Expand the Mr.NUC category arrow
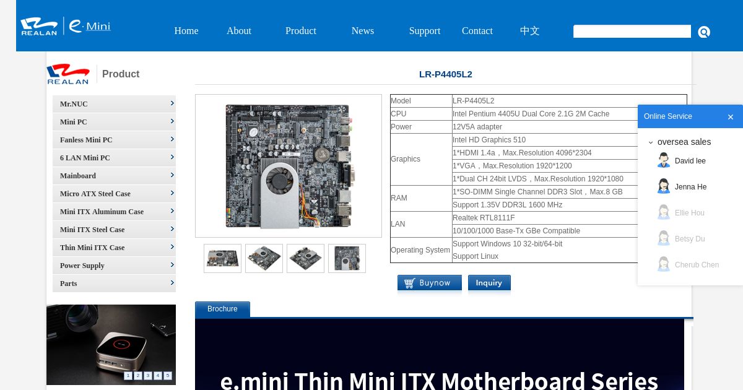743x390 pixels. click(172, 103)
